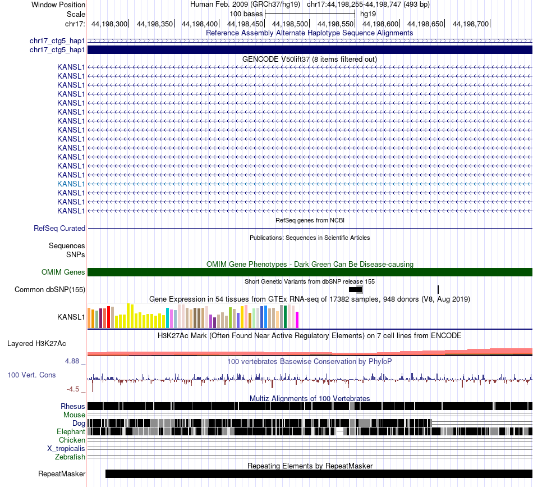533x487 pixels.
Task: Select the 100 bases scale bar
Action: tap(310, 14)
